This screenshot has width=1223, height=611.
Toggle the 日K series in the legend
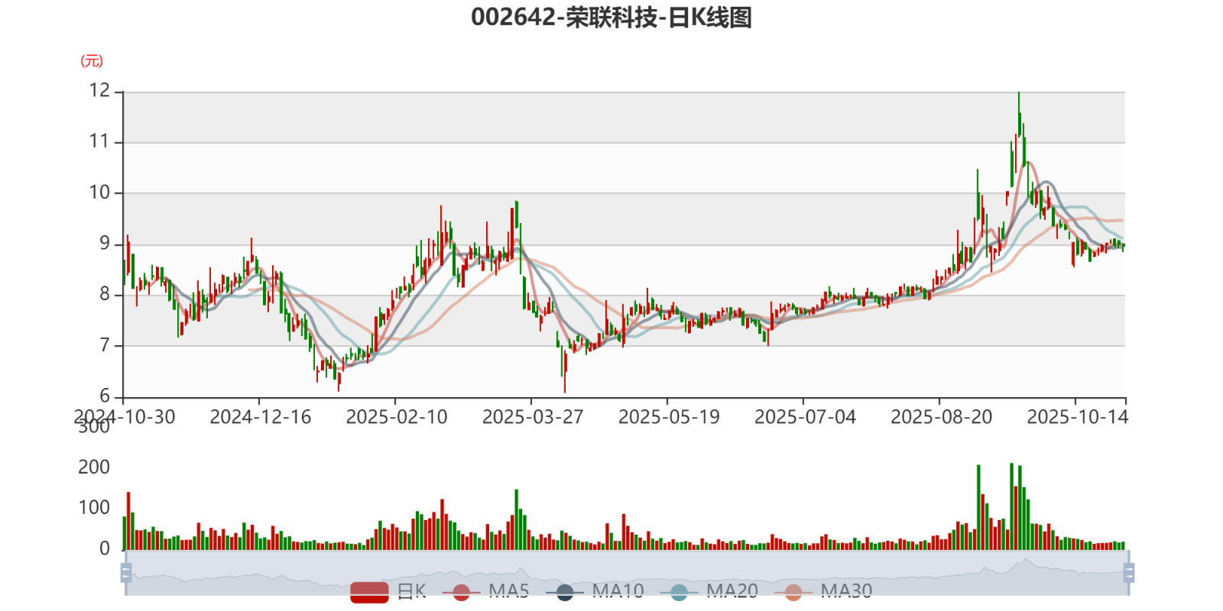(x=388, y=591)
